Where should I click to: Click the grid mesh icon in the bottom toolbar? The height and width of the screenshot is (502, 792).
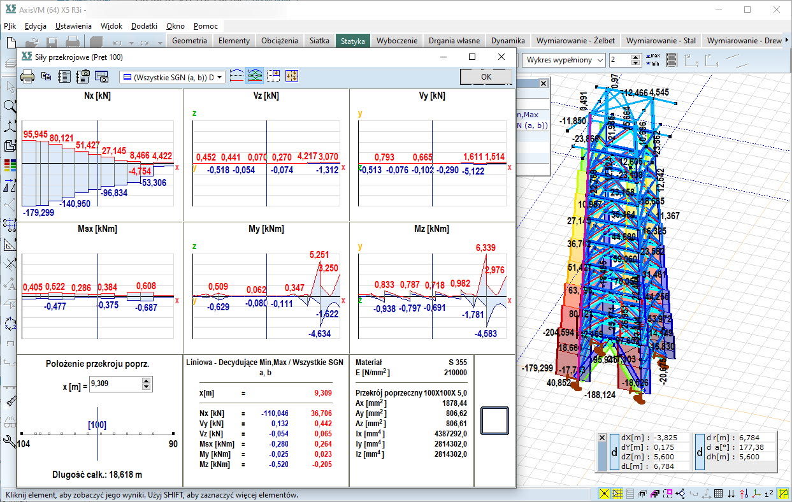coord(717,494)
